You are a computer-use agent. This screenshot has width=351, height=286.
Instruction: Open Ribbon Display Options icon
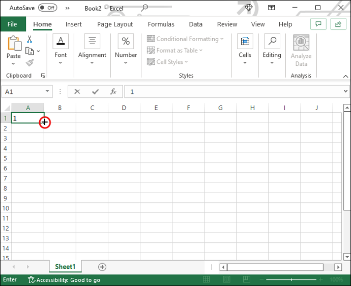tap(271, 8)
